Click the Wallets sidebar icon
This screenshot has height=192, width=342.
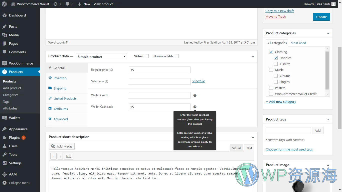point(5,118)
